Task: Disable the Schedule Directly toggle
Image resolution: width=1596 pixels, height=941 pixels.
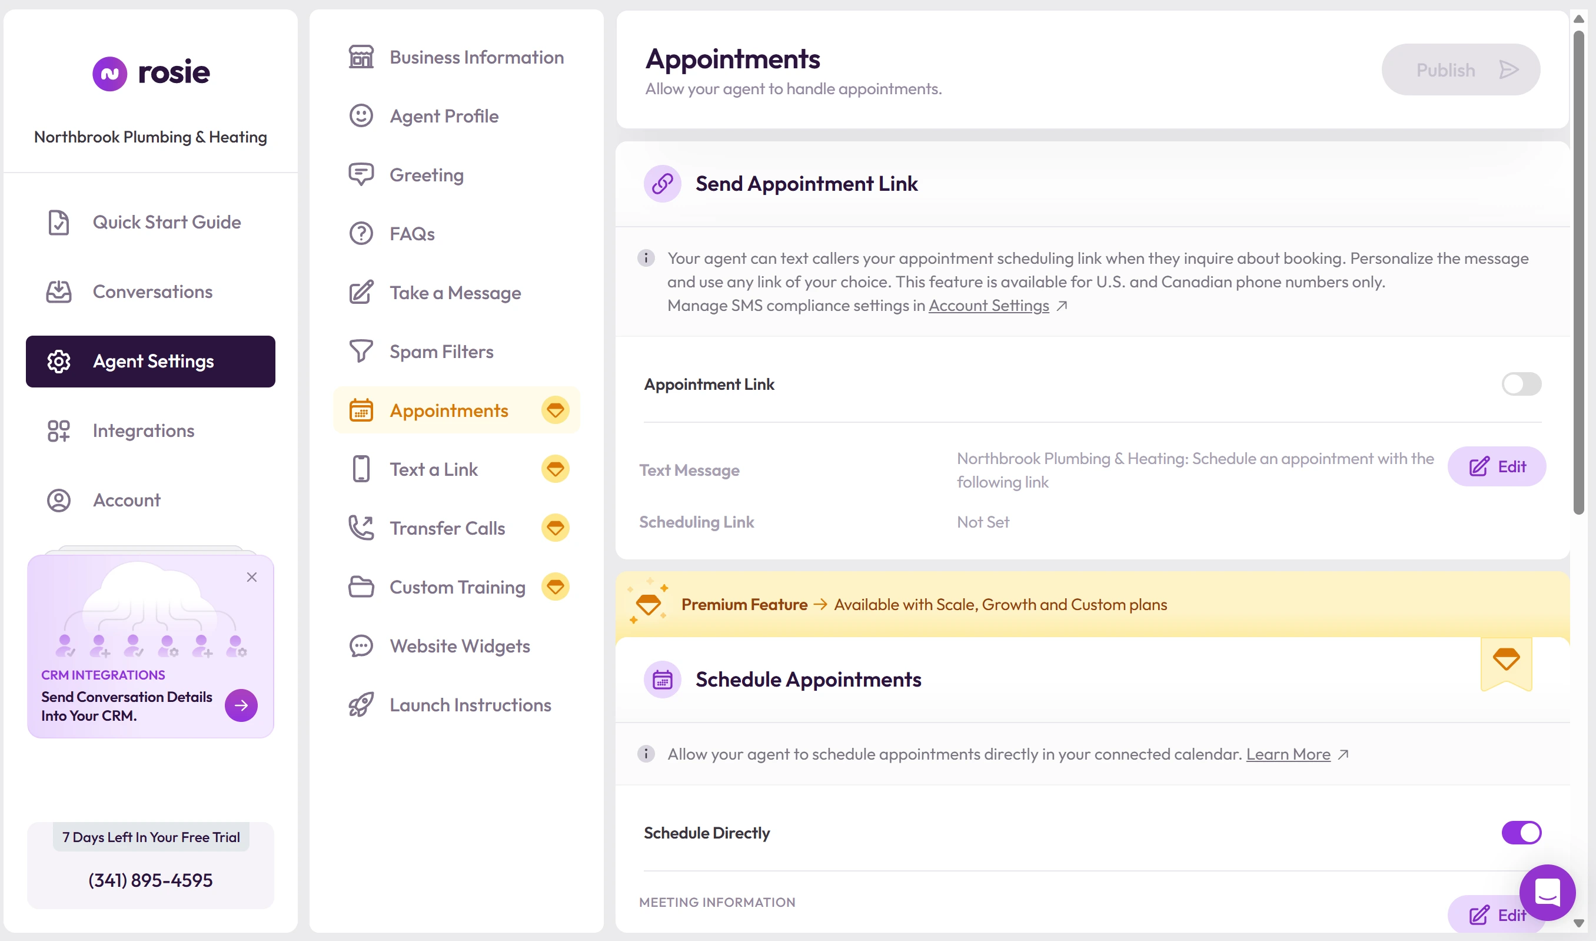Action: point(1521,833)
